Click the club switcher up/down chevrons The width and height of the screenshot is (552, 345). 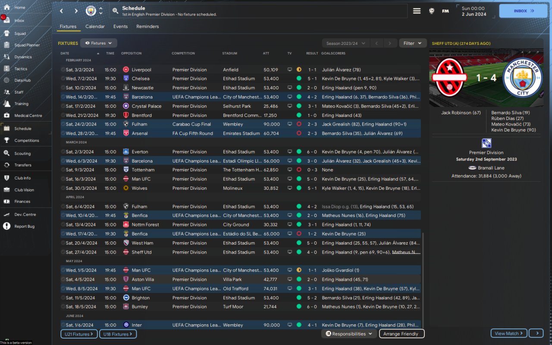101,11
